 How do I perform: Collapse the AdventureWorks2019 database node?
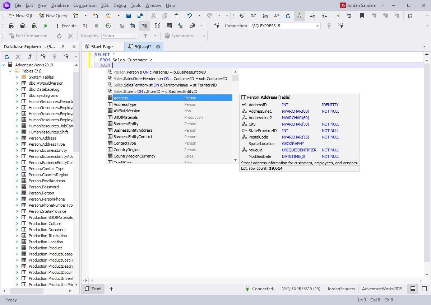click(x=4, y=65)
